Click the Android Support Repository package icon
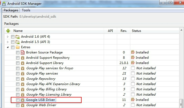Viewport: 184px width, 108px height. [x=23, y=58]
